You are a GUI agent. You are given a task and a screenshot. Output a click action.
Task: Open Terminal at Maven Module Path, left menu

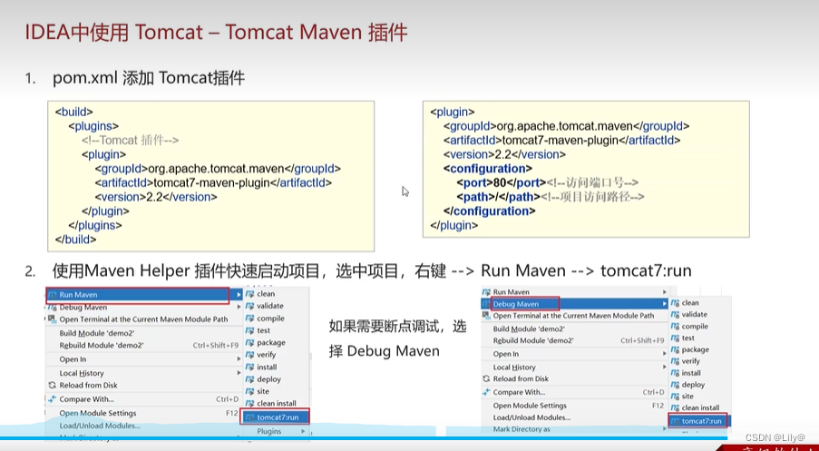[x=143, y=319]
